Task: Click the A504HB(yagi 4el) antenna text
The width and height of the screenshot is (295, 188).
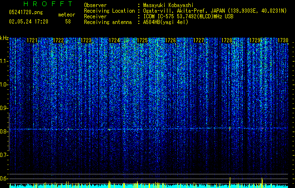Action: coord(166,22)
